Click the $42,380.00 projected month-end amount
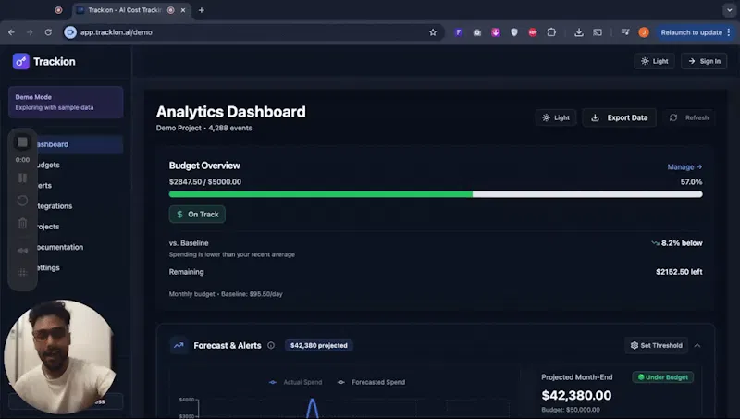Image resolution: width=740 pixels, height=419 pixels. click(576, 395)
